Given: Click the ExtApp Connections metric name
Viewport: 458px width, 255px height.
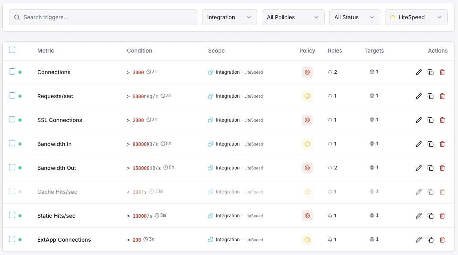Looking at the screenshot, I should [64, 240].
